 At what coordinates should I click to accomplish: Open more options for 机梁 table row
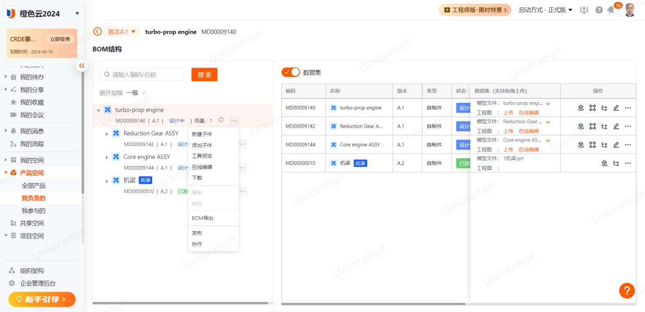click(628, 163)
